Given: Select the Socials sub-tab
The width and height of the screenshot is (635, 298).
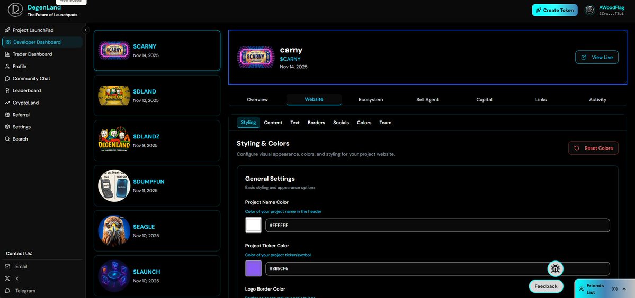Looking at the screenshot, I should 341,123.
